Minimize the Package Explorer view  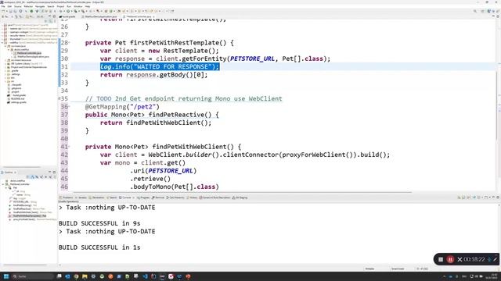(50, 16)
